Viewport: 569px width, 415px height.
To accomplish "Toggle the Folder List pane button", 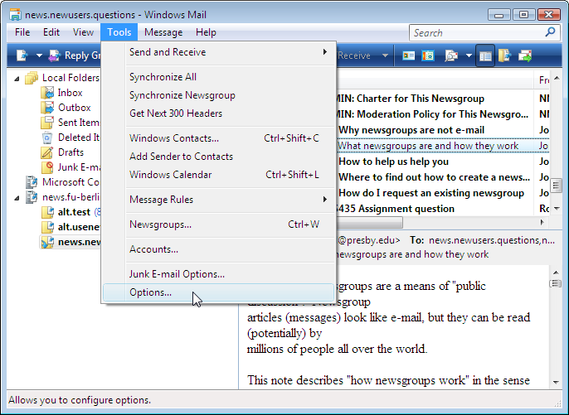I will point(485,55).
